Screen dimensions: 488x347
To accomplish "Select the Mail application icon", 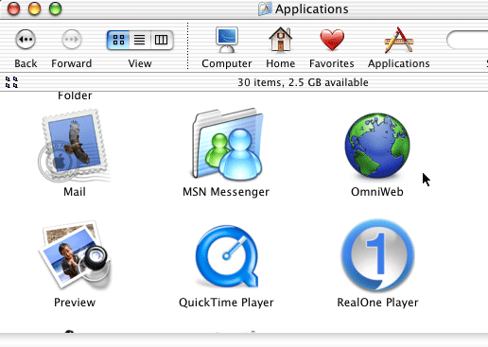I will (x=75, y=146).
